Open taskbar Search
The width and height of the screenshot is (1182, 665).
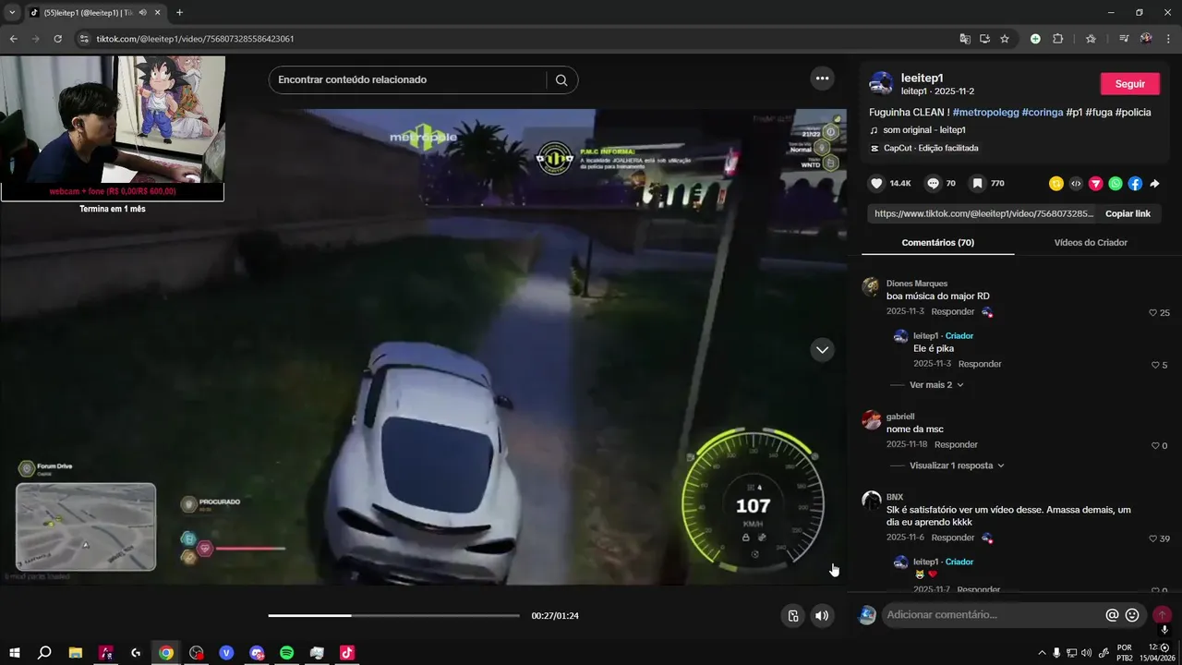tap(44, 653)
